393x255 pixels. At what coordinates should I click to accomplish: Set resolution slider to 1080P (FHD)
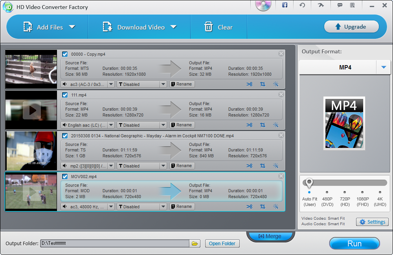coord(362,192)
